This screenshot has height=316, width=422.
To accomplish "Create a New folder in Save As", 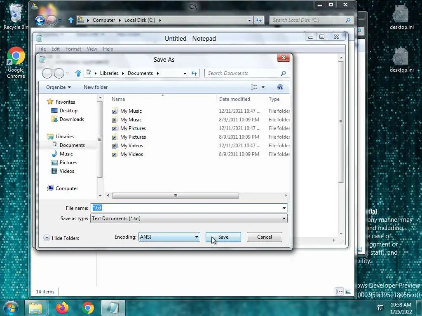I will point(96,87).
